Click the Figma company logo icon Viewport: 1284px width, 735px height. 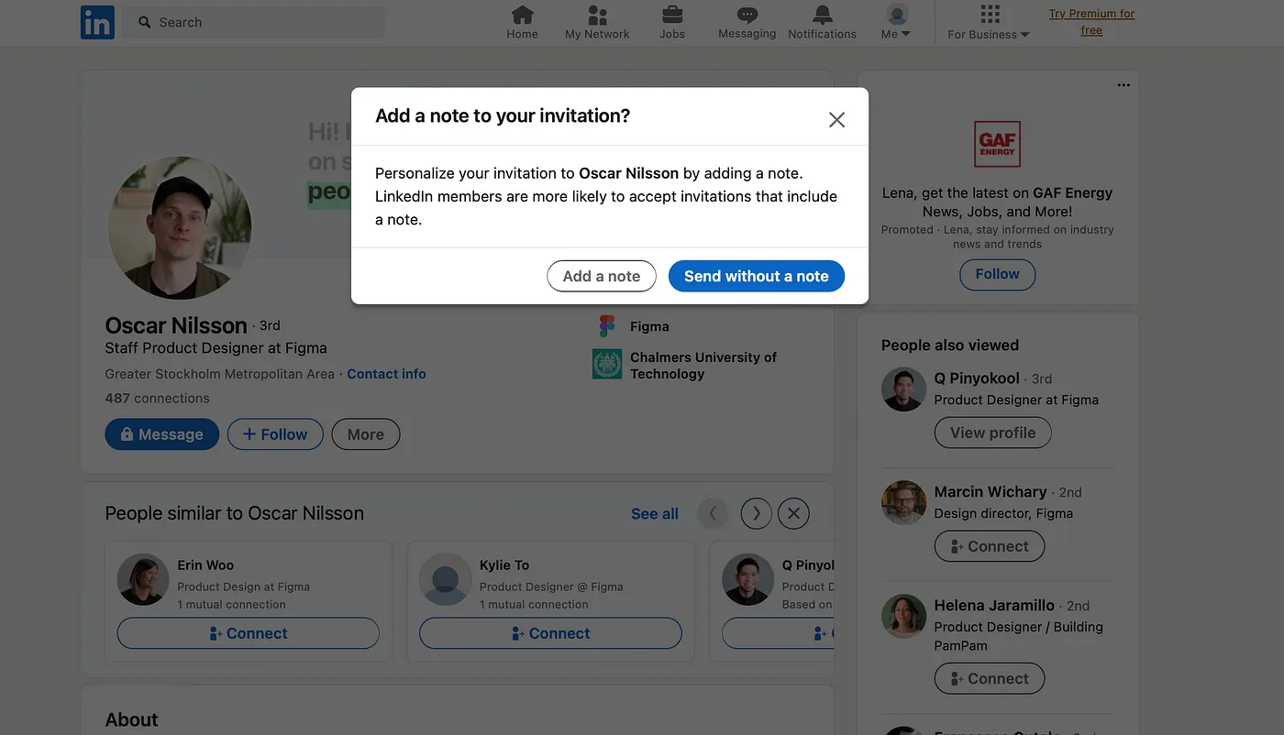point(607,326)
